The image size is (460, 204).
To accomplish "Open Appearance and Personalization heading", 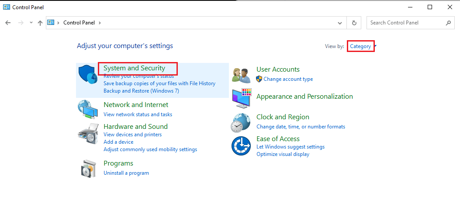I will click(304, 97).
